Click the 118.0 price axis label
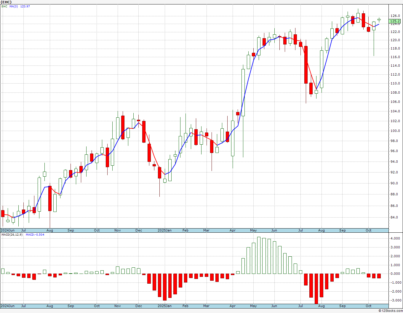403x313 pixels. tap(395, 49)
